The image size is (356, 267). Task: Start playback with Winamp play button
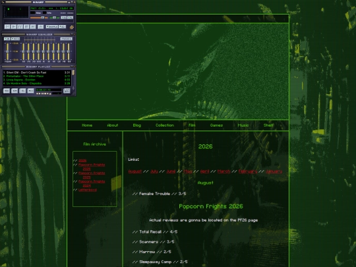pyautogui.click(x=14, y=27)
